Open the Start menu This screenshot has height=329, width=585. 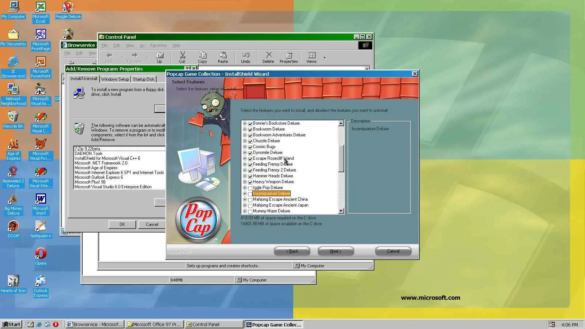11,324
